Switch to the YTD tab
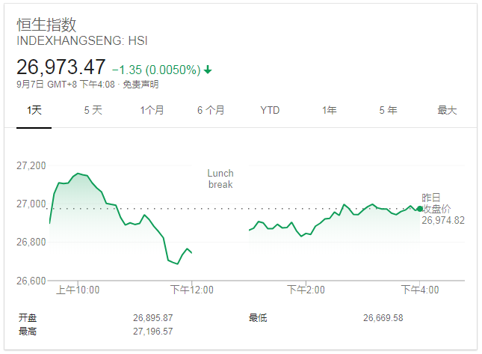 click(270, 110)
